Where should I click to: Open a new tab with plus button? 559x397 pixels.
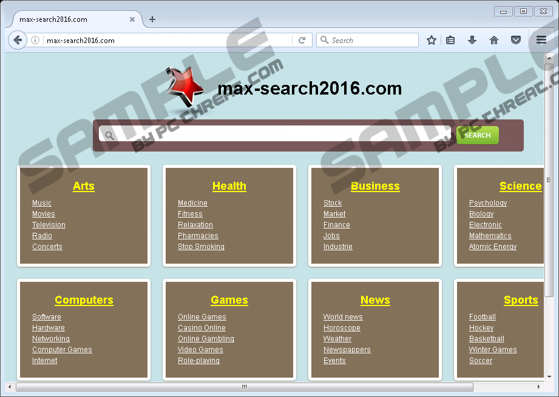click(x=152, y=19)
